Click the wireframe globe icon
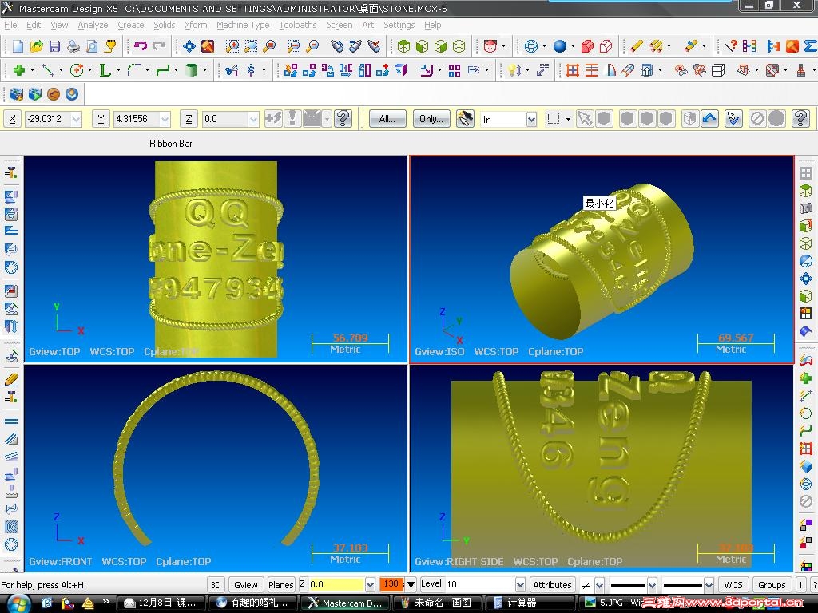 pyautogui.click(x=531, y=46)
